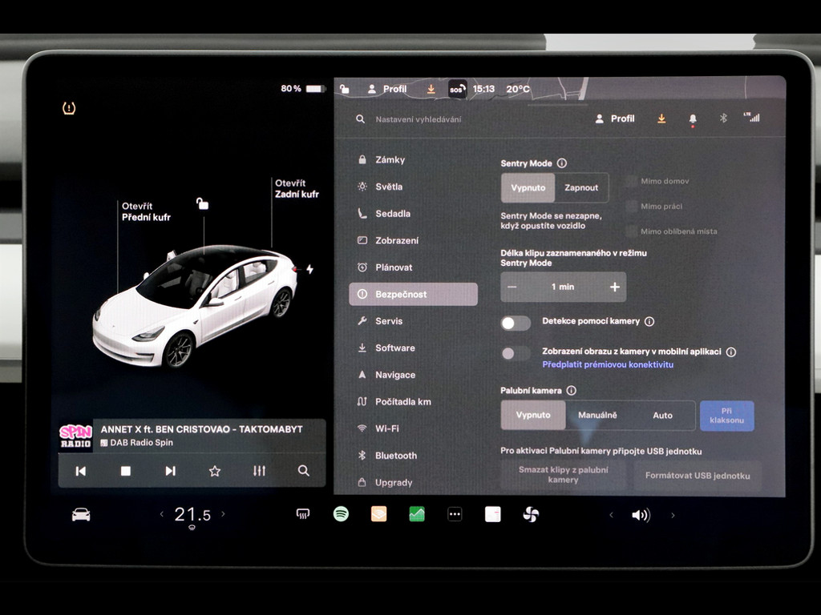821x615 pixels.
Task: Open the Navigace settings section
Action: 413,375
